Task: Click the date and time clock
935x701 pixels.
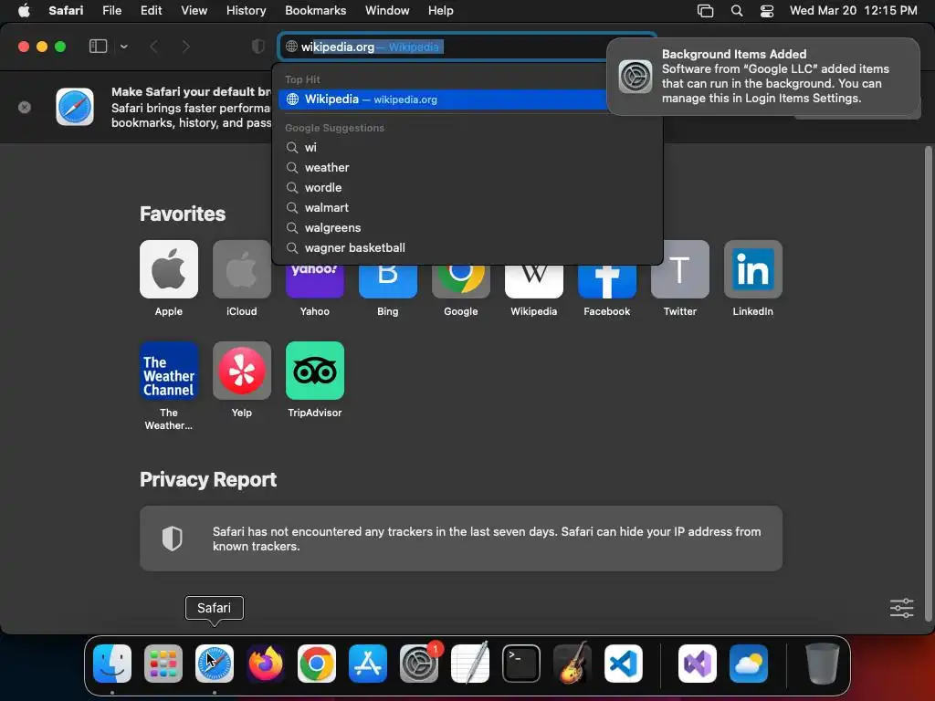Action: (x=854, y=11)
